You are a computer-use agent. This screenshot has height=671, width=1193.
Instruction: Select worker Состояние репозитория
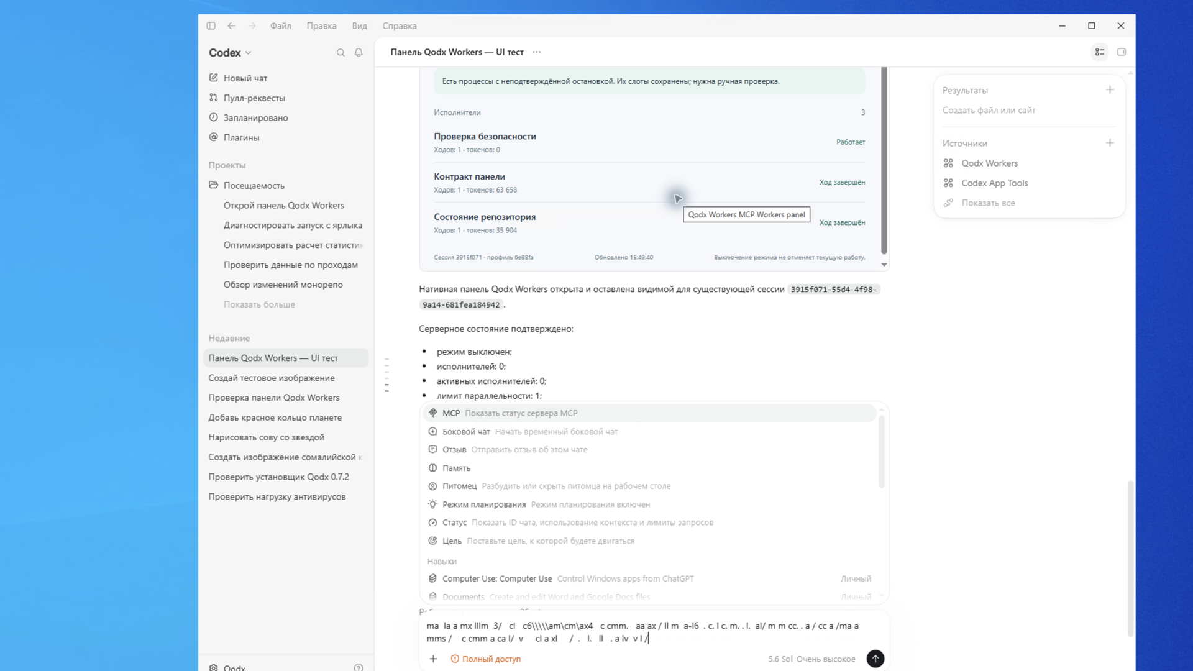click(649, 223)
